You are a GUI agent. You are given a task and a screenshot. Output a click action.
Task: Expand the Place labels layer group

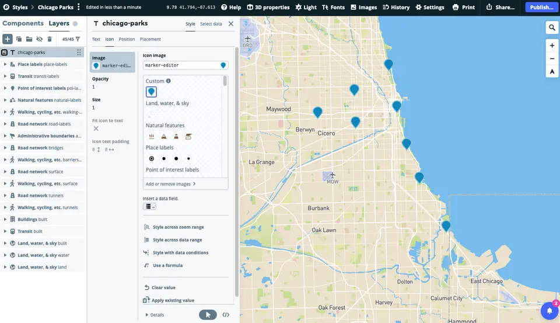pyautogui.click(x=5, y=64)
